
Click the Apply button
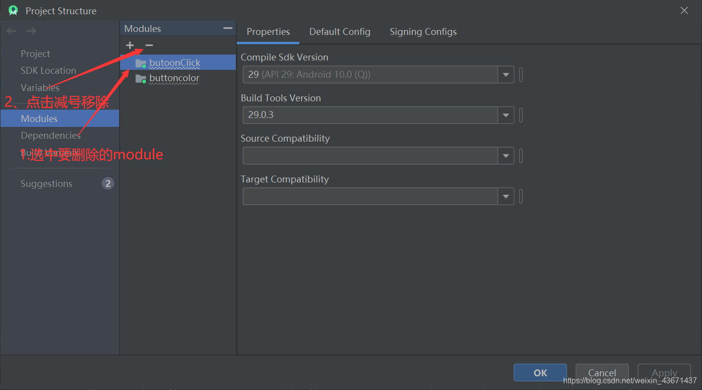click(665, 373)
